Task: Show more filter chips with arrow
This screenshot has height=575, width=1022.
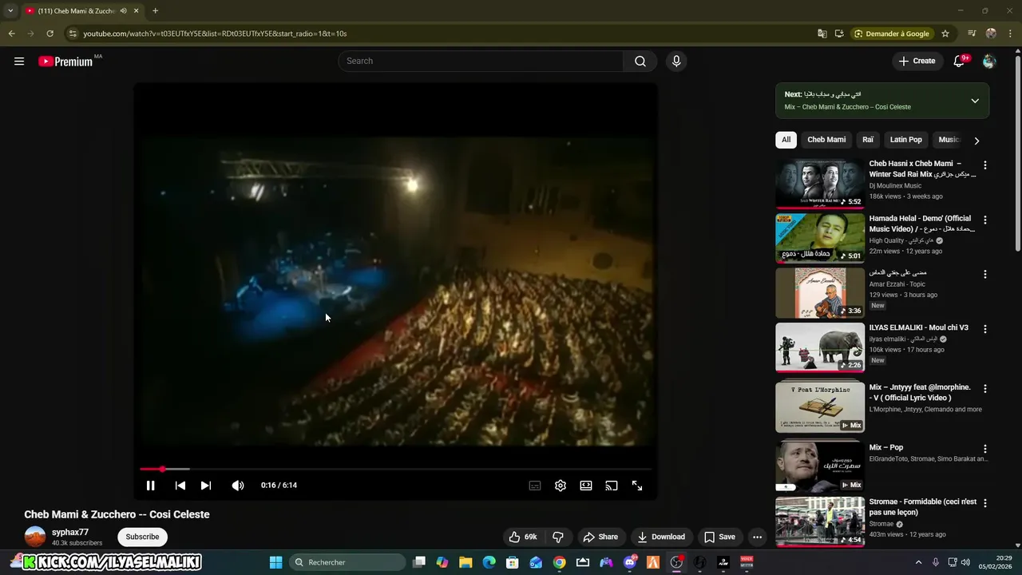Action: coord(976,141)
